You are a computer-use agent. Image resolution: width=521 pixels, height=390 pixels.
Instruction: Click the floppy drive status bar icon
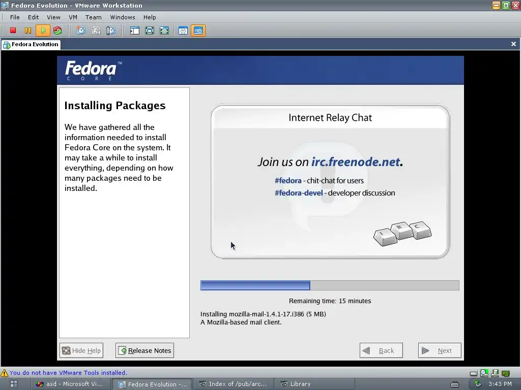[x=495, y=373]
